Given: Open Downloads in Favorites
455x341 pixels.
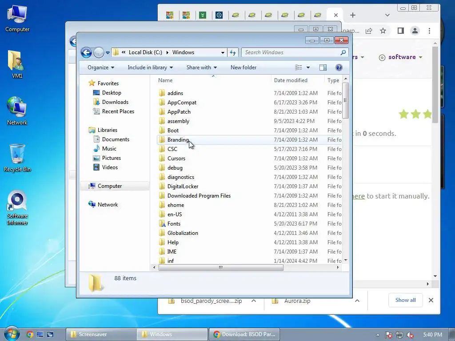Looking at the screenshot, I should [115, 102].
